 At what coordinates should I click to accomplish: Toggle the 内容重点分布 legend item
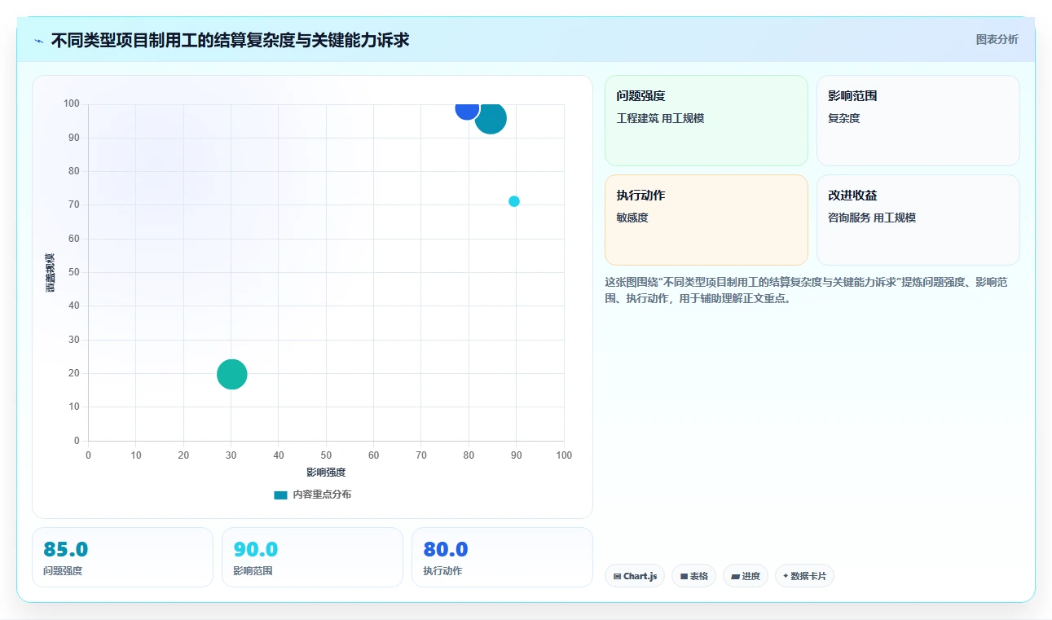point(313,495)
